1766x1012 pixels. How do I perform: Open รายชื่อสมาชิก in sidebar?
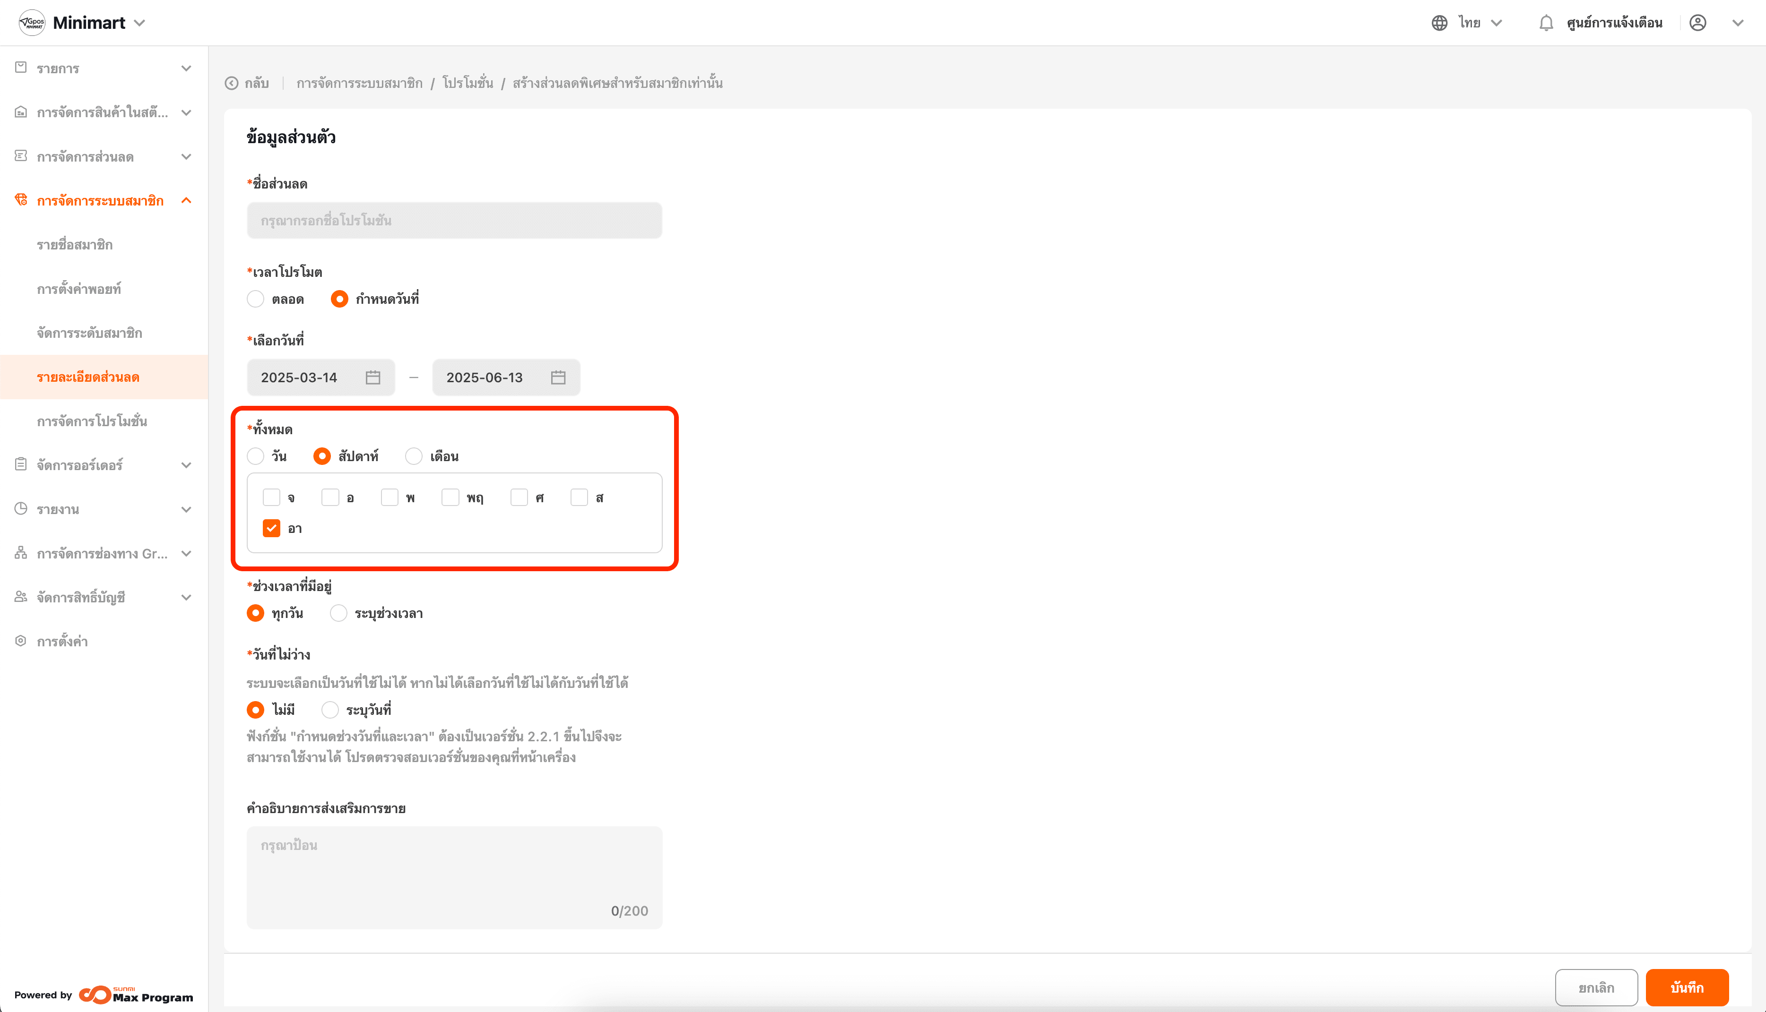(74, 245)
